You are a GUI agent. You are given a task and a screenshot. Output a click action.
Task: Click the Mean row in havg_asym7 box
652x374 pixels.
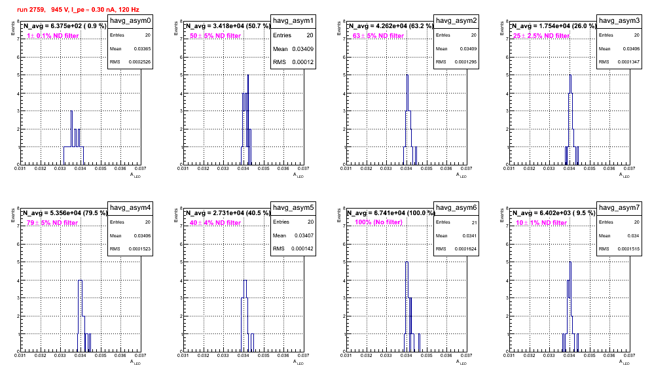coord(619,235)
